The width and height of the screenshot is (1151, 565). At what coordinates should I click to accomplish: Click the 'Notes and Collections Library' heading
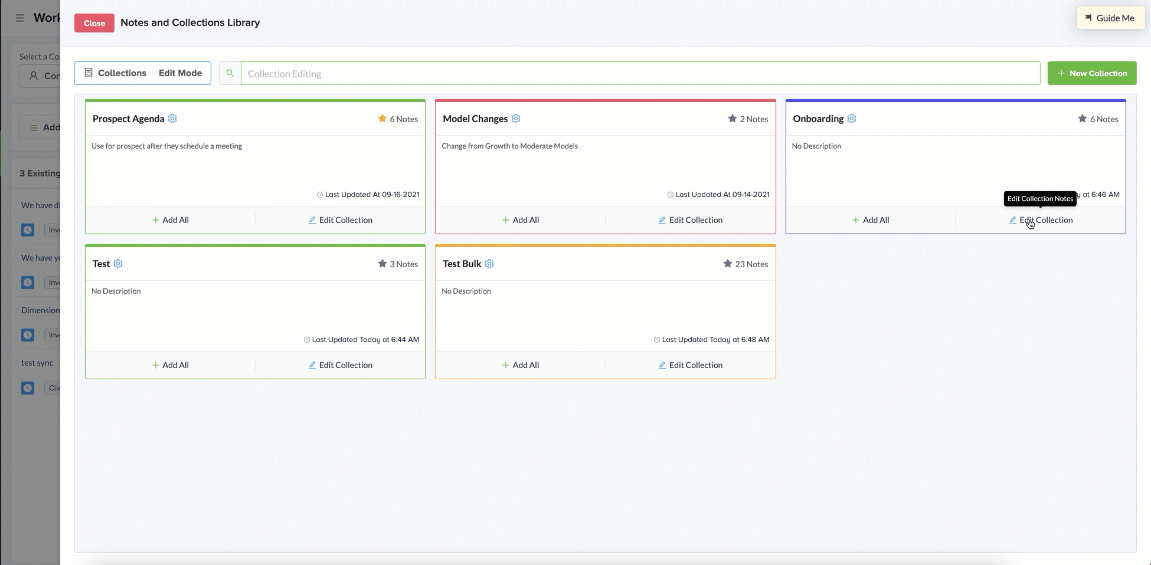pyautogui.click(x=190, y=22)
